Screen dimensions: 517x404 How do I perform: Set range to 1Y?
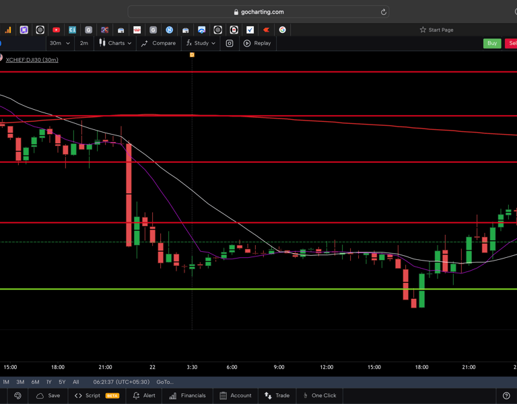tap(48, 382)
